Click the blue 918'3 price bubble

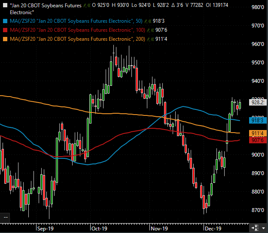[x=258, y=120]
